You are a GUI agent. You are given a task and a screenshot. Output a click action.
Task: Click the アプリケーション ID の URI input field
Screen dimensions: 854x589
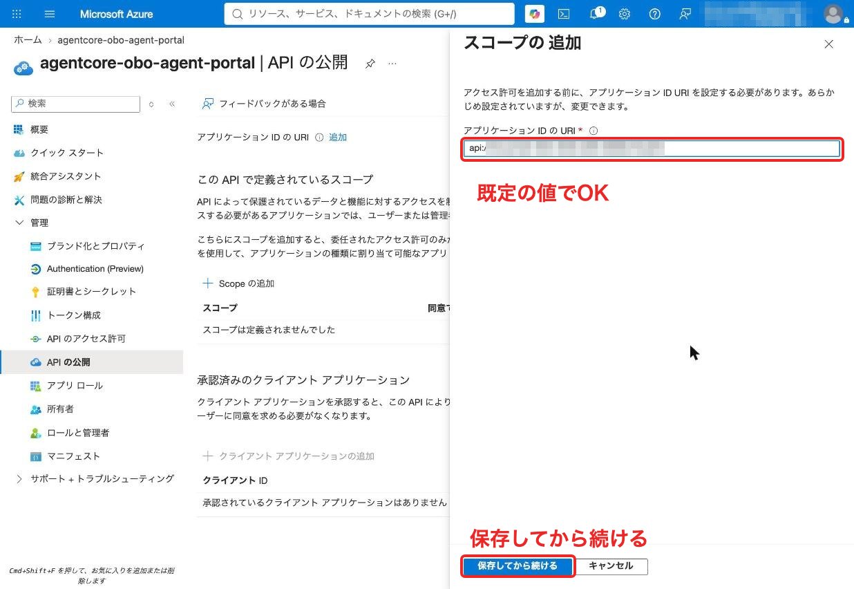pos(652,148)
